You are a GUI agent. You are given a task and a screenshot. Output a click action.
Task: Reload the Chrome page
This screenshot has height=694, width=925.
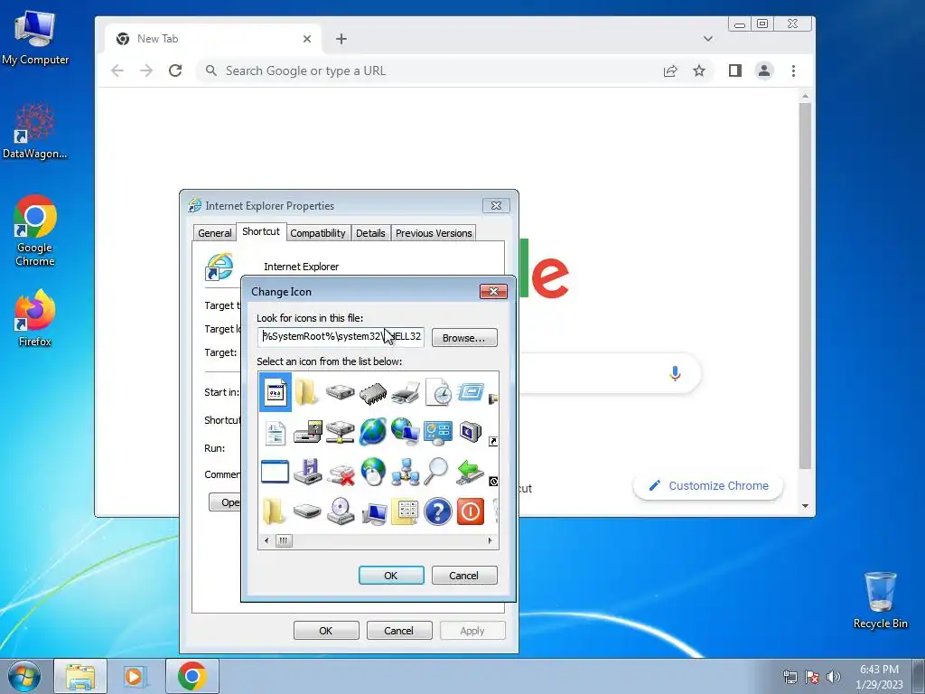click(175, 70)
